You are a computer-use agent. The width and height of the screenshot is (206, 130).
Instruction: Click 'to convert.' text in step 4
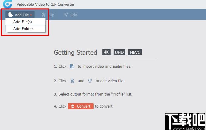tap(104, 106)
